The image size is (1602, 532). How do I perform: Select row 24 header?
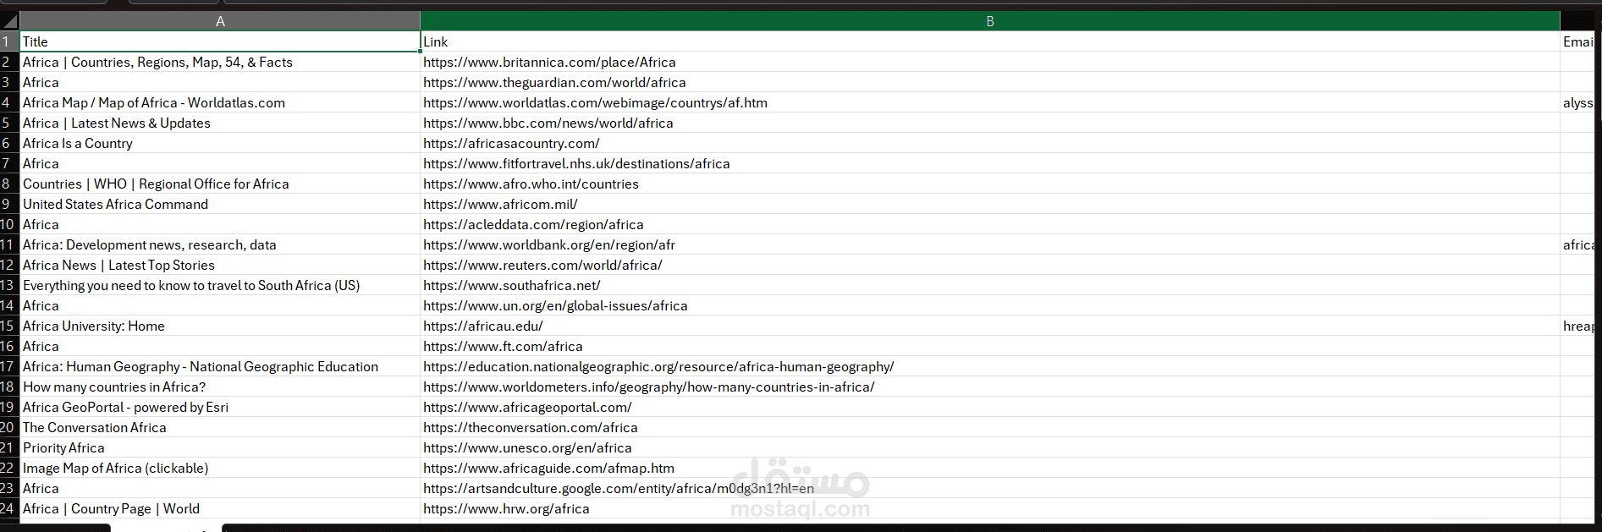(x=9, y=508)
